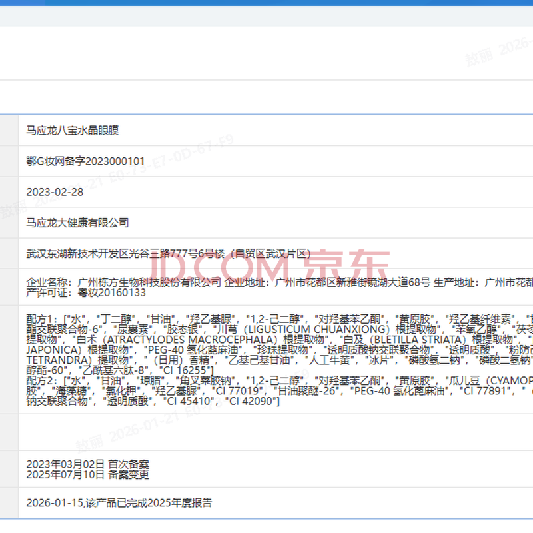Screen dimensions: 533x533
Task: Click manufacturer name 广州栋方生物科技股份有限公司
Action: click(147, 282)
